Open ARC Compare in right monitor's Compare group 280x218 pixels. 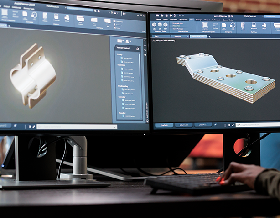pos(224,25)
